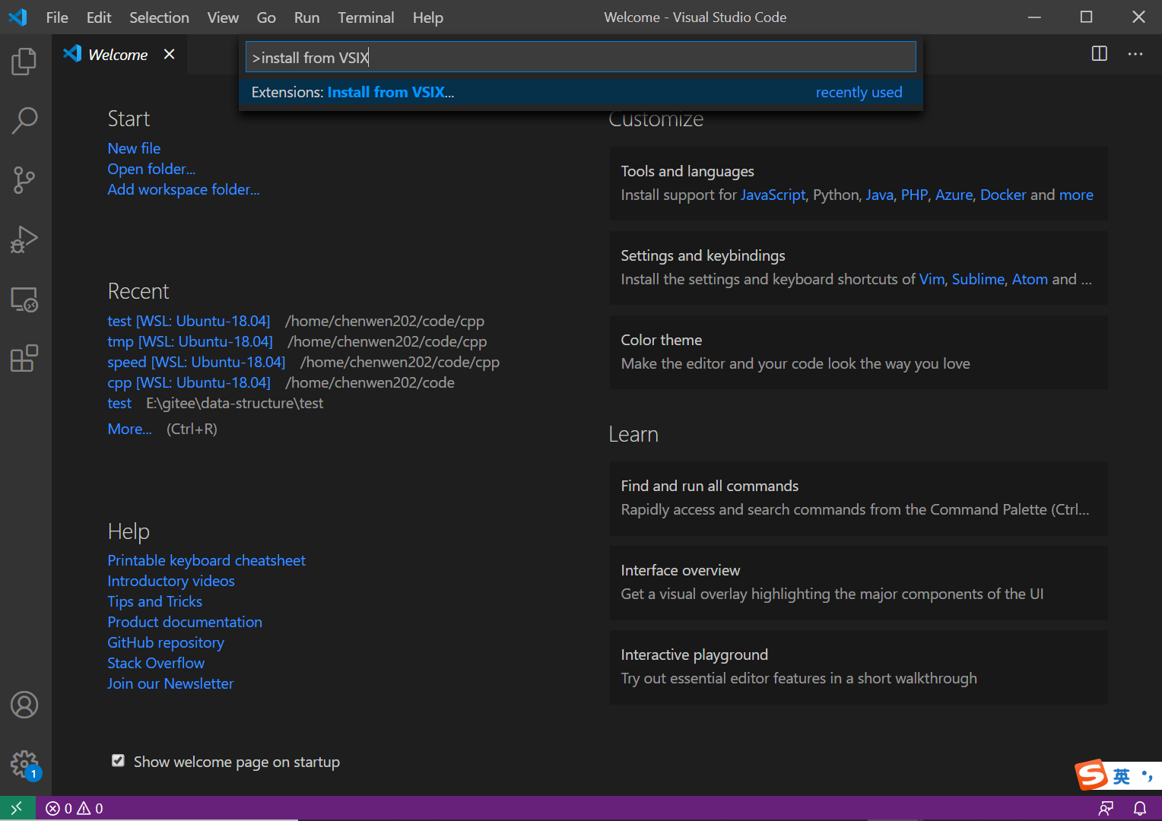Uncheck Show welcome page on startup
The height and width of the screenshot is (821, 1162).
click(118, 760)
